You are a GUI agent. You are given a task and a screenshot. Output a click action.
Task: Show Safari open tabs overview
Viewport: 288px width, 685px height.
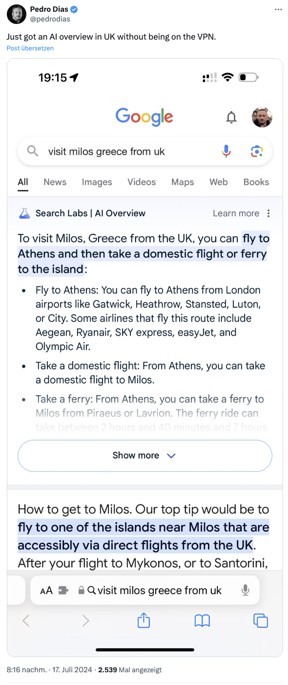point(261,620)
